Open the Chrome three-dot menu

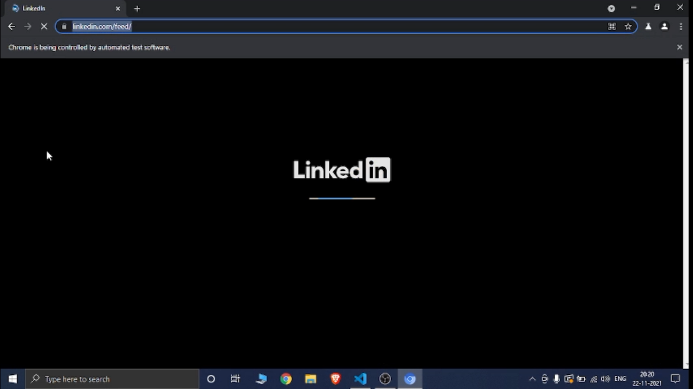[x=681, y=26]
